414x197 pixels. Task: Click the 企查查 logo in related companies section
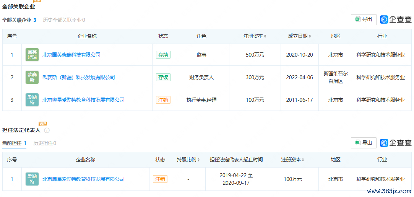click(x=396, y=20)
